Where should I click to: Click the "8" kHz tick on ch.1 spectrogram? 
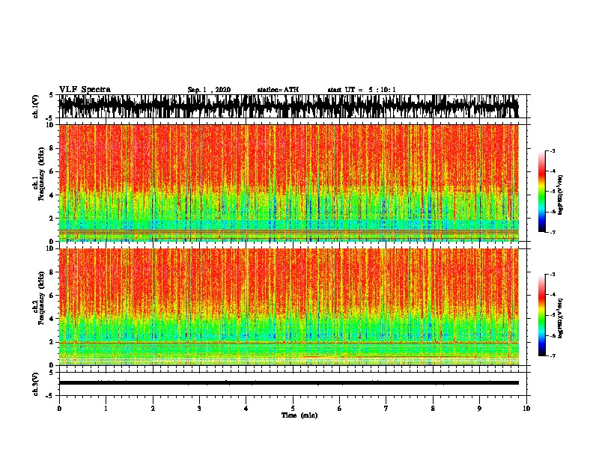(53, 148)
